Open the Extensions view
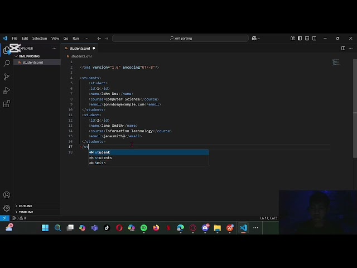Image resolution: width=357 pixels, height=268 pixels. click(x=7, y=104)
